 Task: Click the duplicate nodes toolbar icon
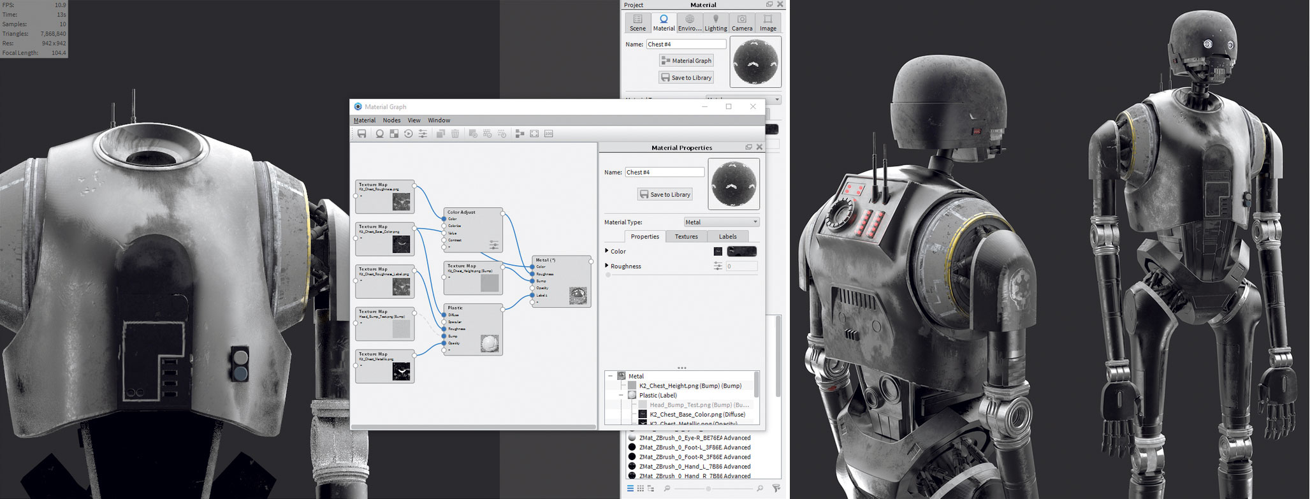440,134
